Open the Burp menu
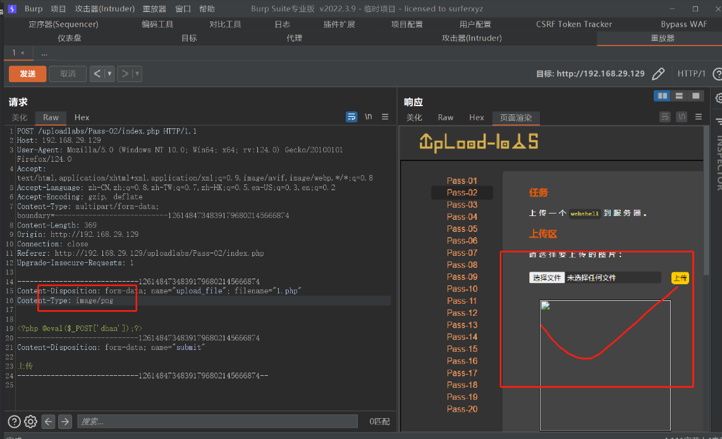Screen dimensions: 722x439 coord(33,9)
